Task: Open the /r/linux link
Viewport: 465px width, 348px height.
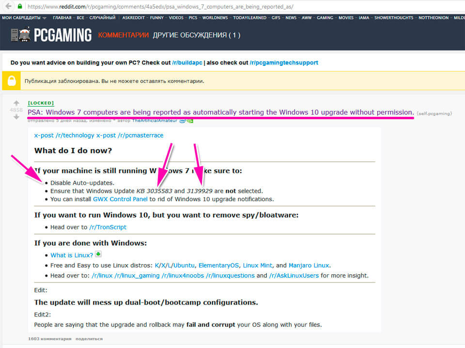Action: 102,276
